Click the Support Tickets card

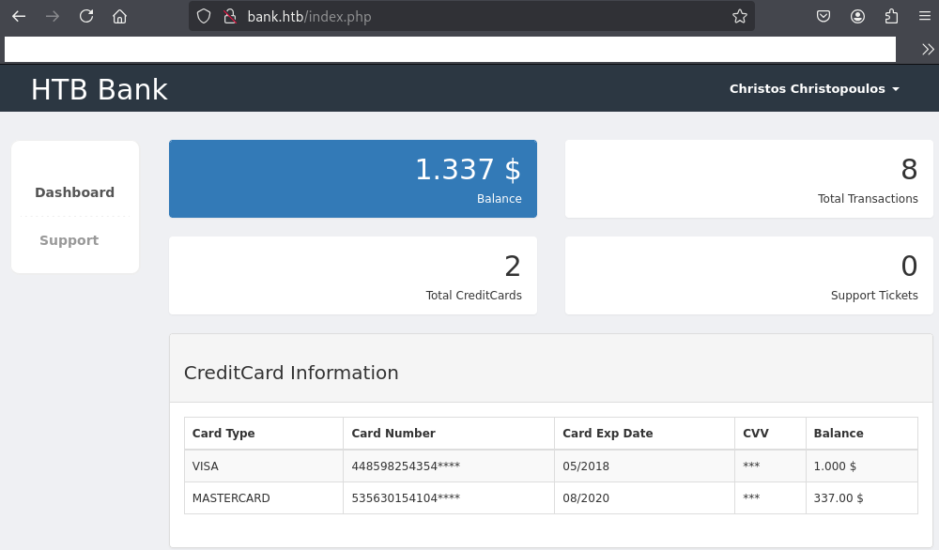point(748,275)
